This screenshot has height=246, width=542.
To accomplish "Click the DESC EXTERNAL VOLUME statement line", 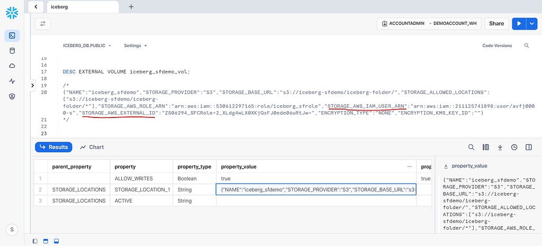I will pyautogui.click(x=127, y=72).
